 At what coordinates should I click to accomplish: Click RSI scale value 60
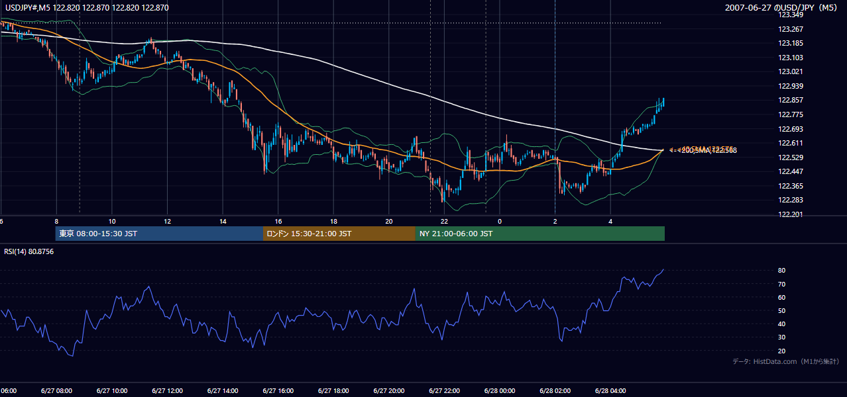[782, 297]
